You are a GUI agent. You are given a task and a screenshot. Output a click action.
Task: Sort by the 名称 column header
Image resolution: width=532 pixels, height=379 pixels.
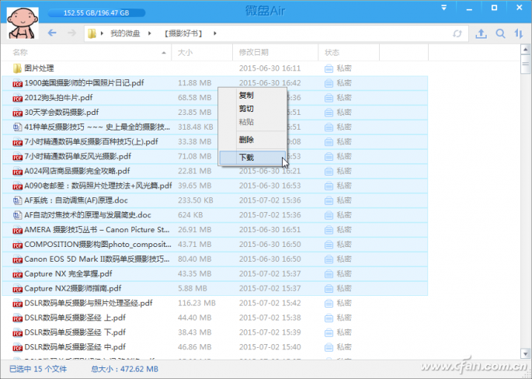(86, 52)
